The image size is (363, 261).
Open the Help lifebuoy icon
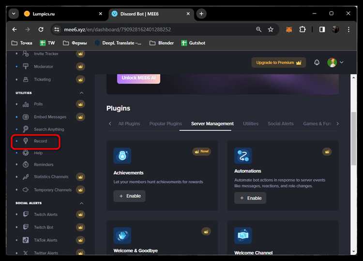[26, 153]
